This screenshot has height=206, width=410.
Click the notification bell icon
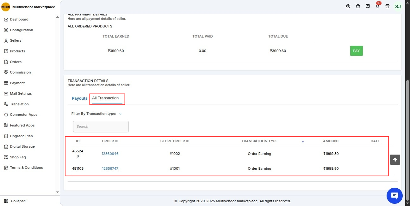click(377, 6)
